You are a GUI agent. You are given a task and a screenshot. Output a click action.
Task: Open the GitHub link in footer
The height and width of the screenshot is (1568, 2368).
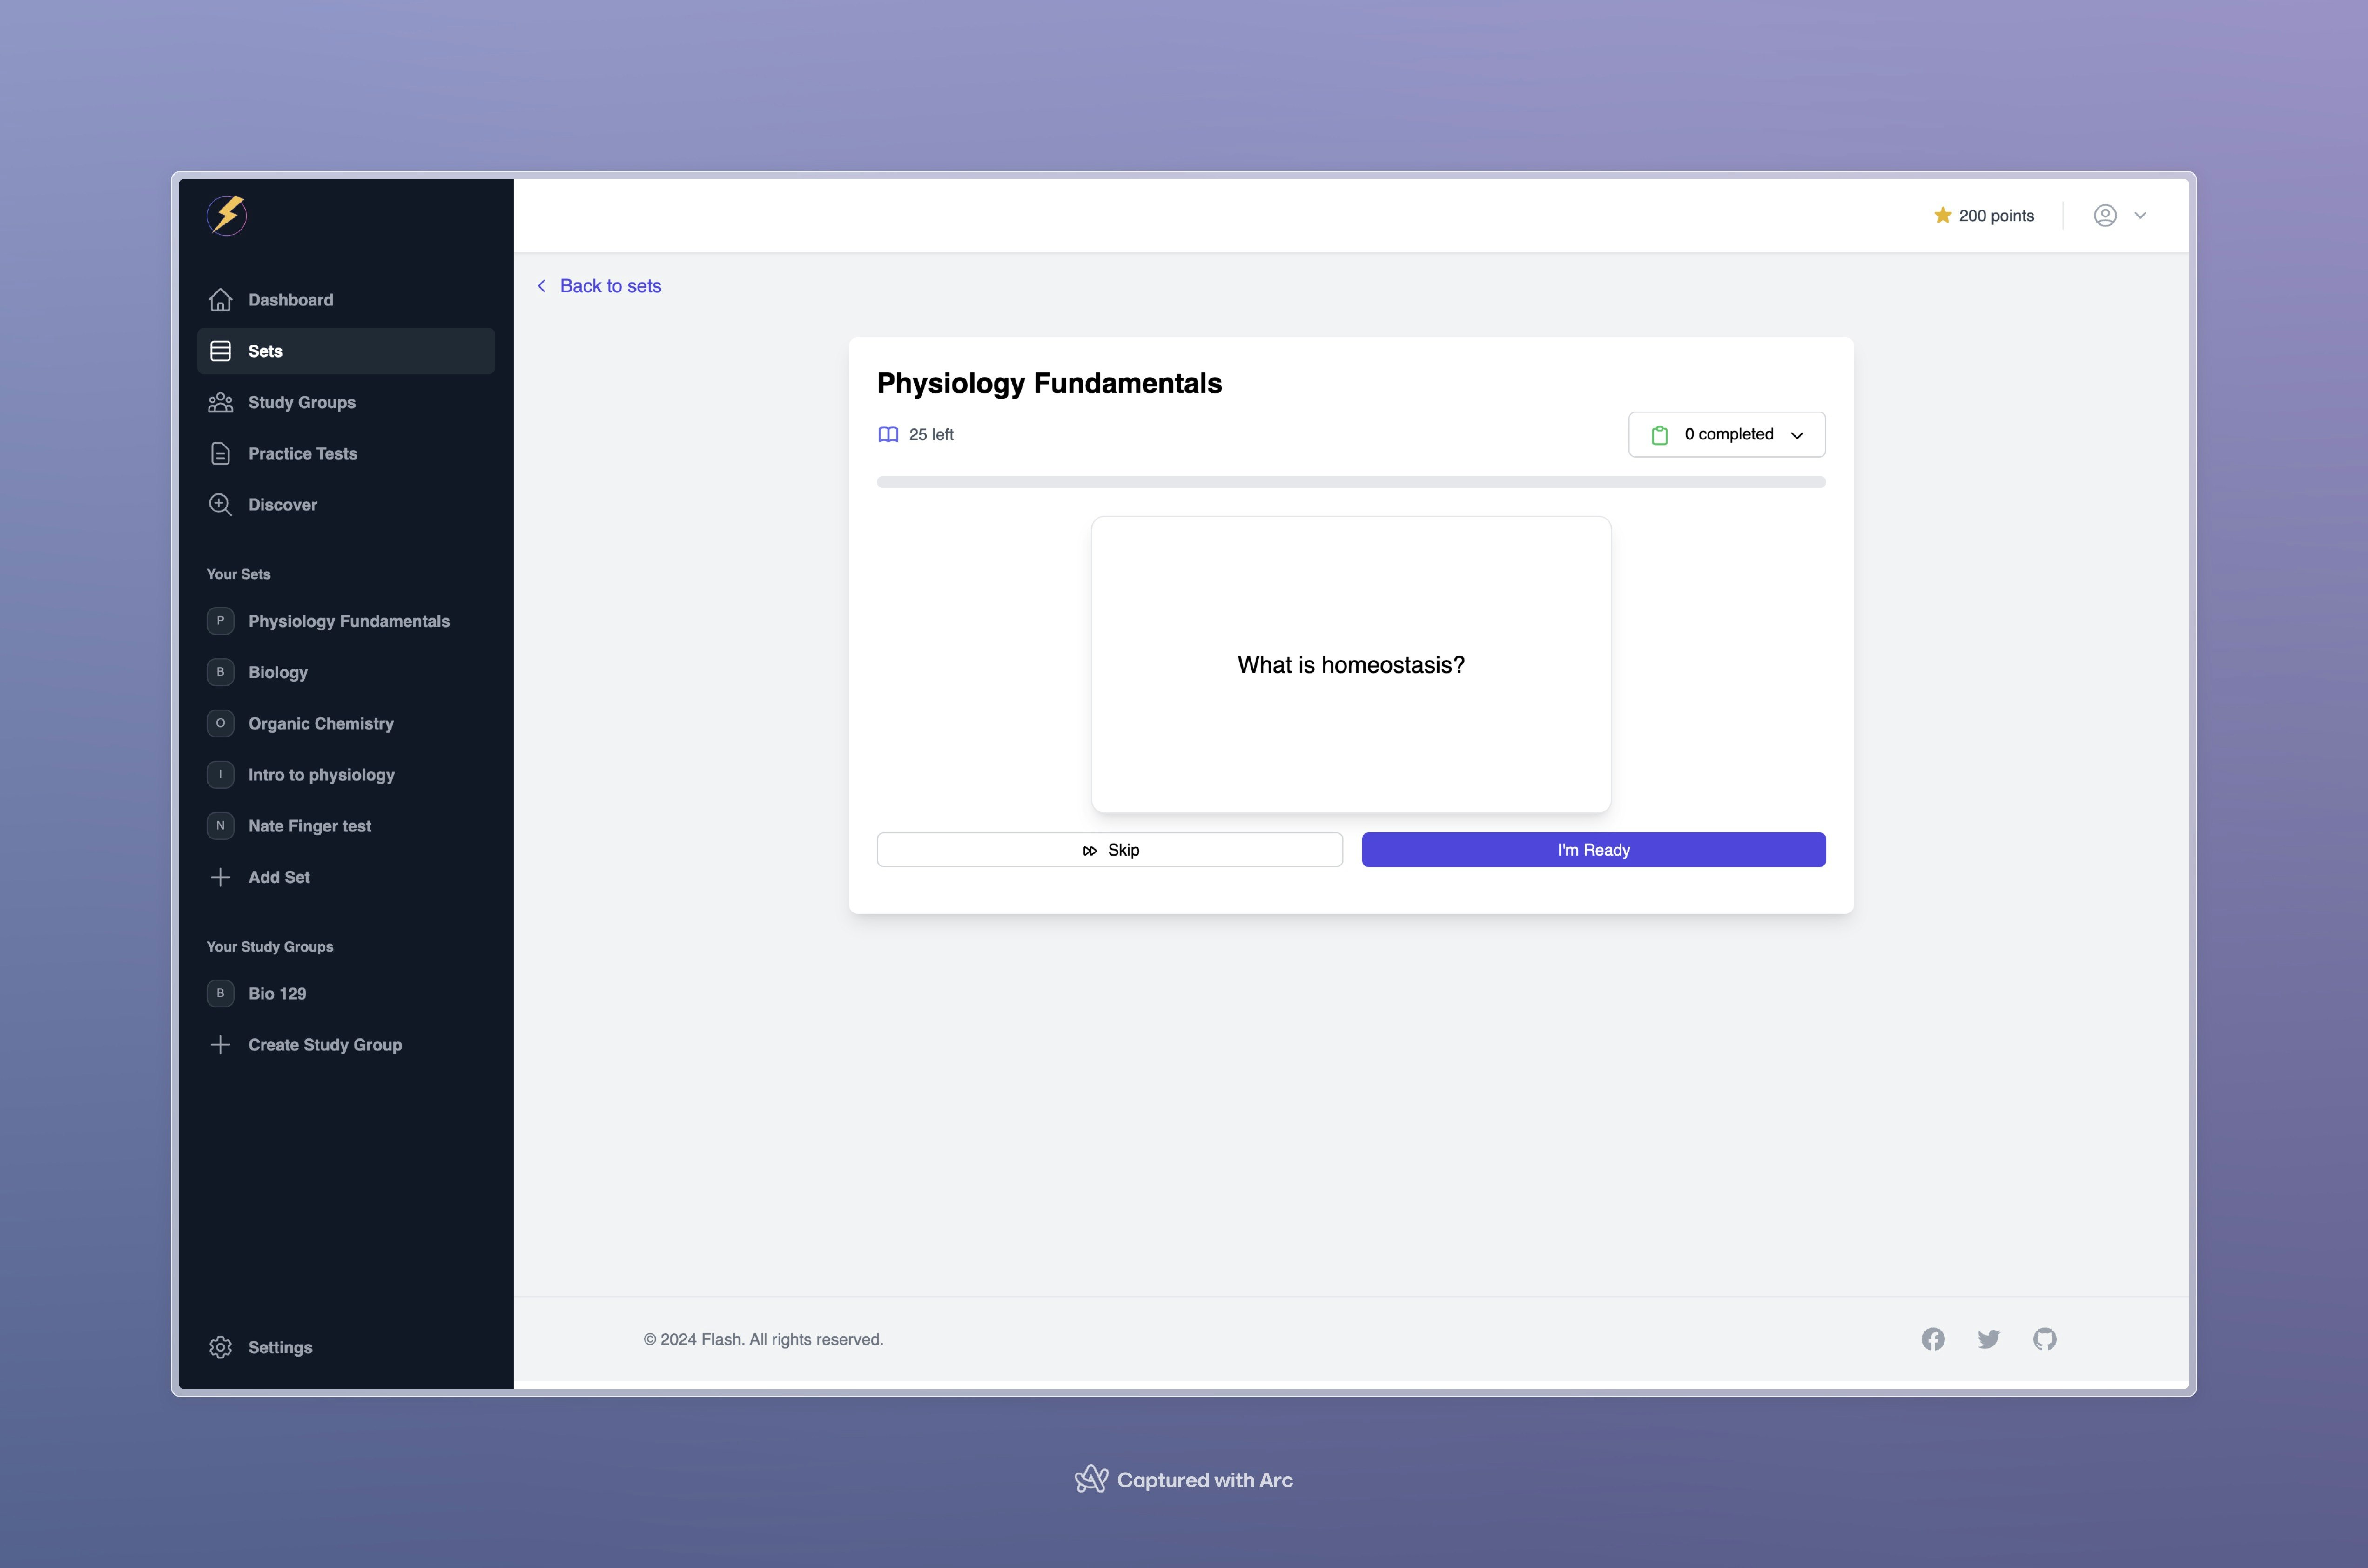click(2044, 1339)
